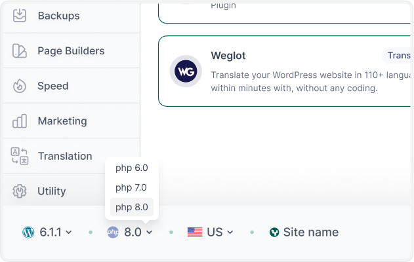Select the Weglot plugin card title
Screen dimensions: 414x262
[x=228, y=56]
